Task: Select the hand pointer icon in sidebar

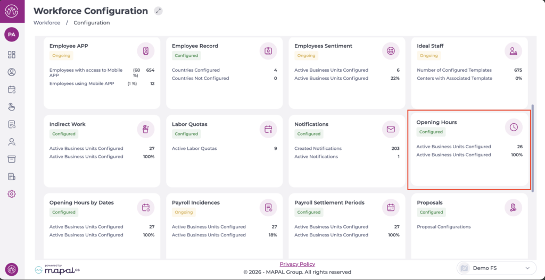Action: [x=12, y=107]
